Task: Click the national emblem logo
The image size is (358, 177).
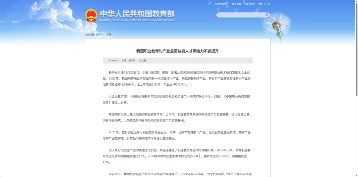Action: pos(91,16)
